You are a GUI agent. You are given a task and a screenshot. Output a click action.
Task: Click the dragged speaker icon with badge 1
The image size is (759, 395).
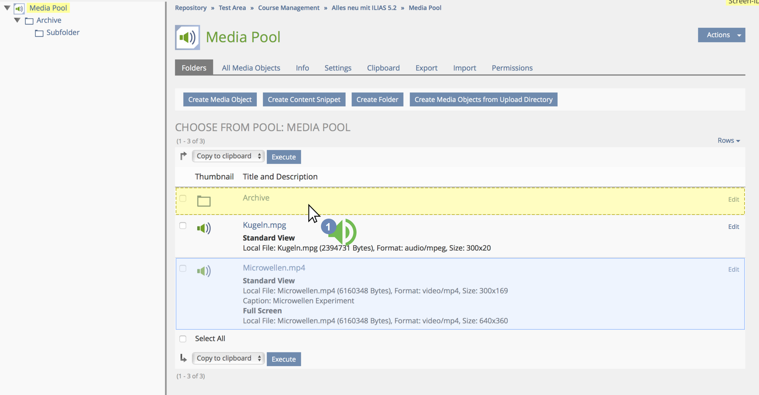coord(343,232)
